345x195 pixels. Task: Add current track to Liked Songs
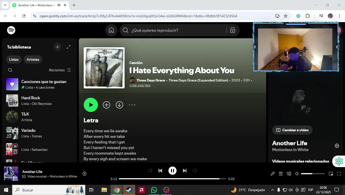click(84, 174)
